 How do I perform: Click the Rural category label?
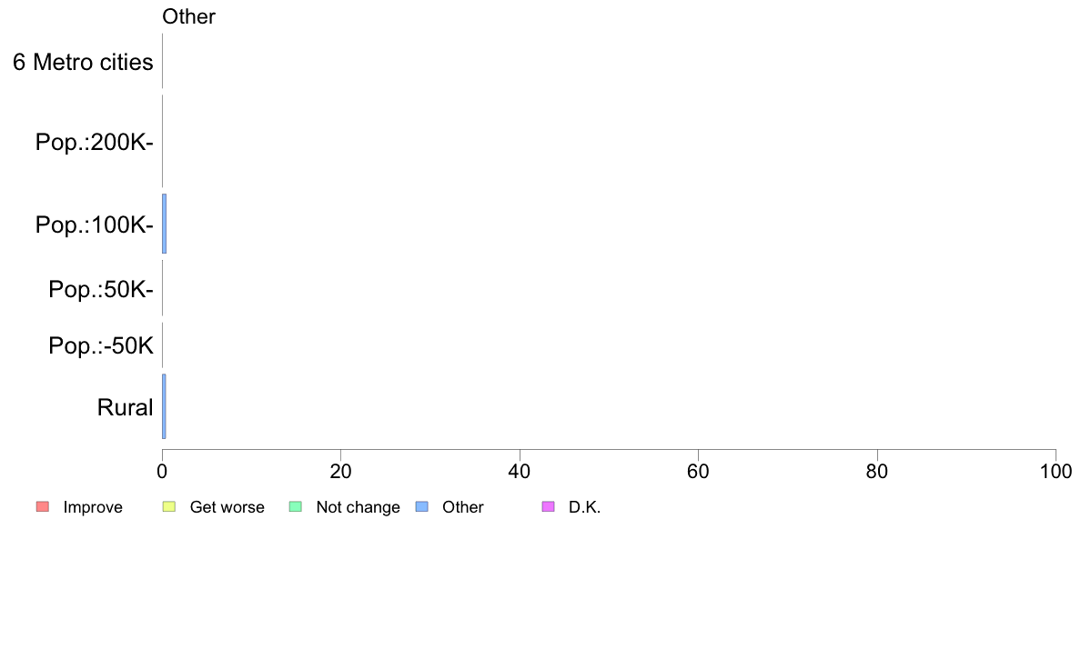pyautogui.click(x=125, y=407)
